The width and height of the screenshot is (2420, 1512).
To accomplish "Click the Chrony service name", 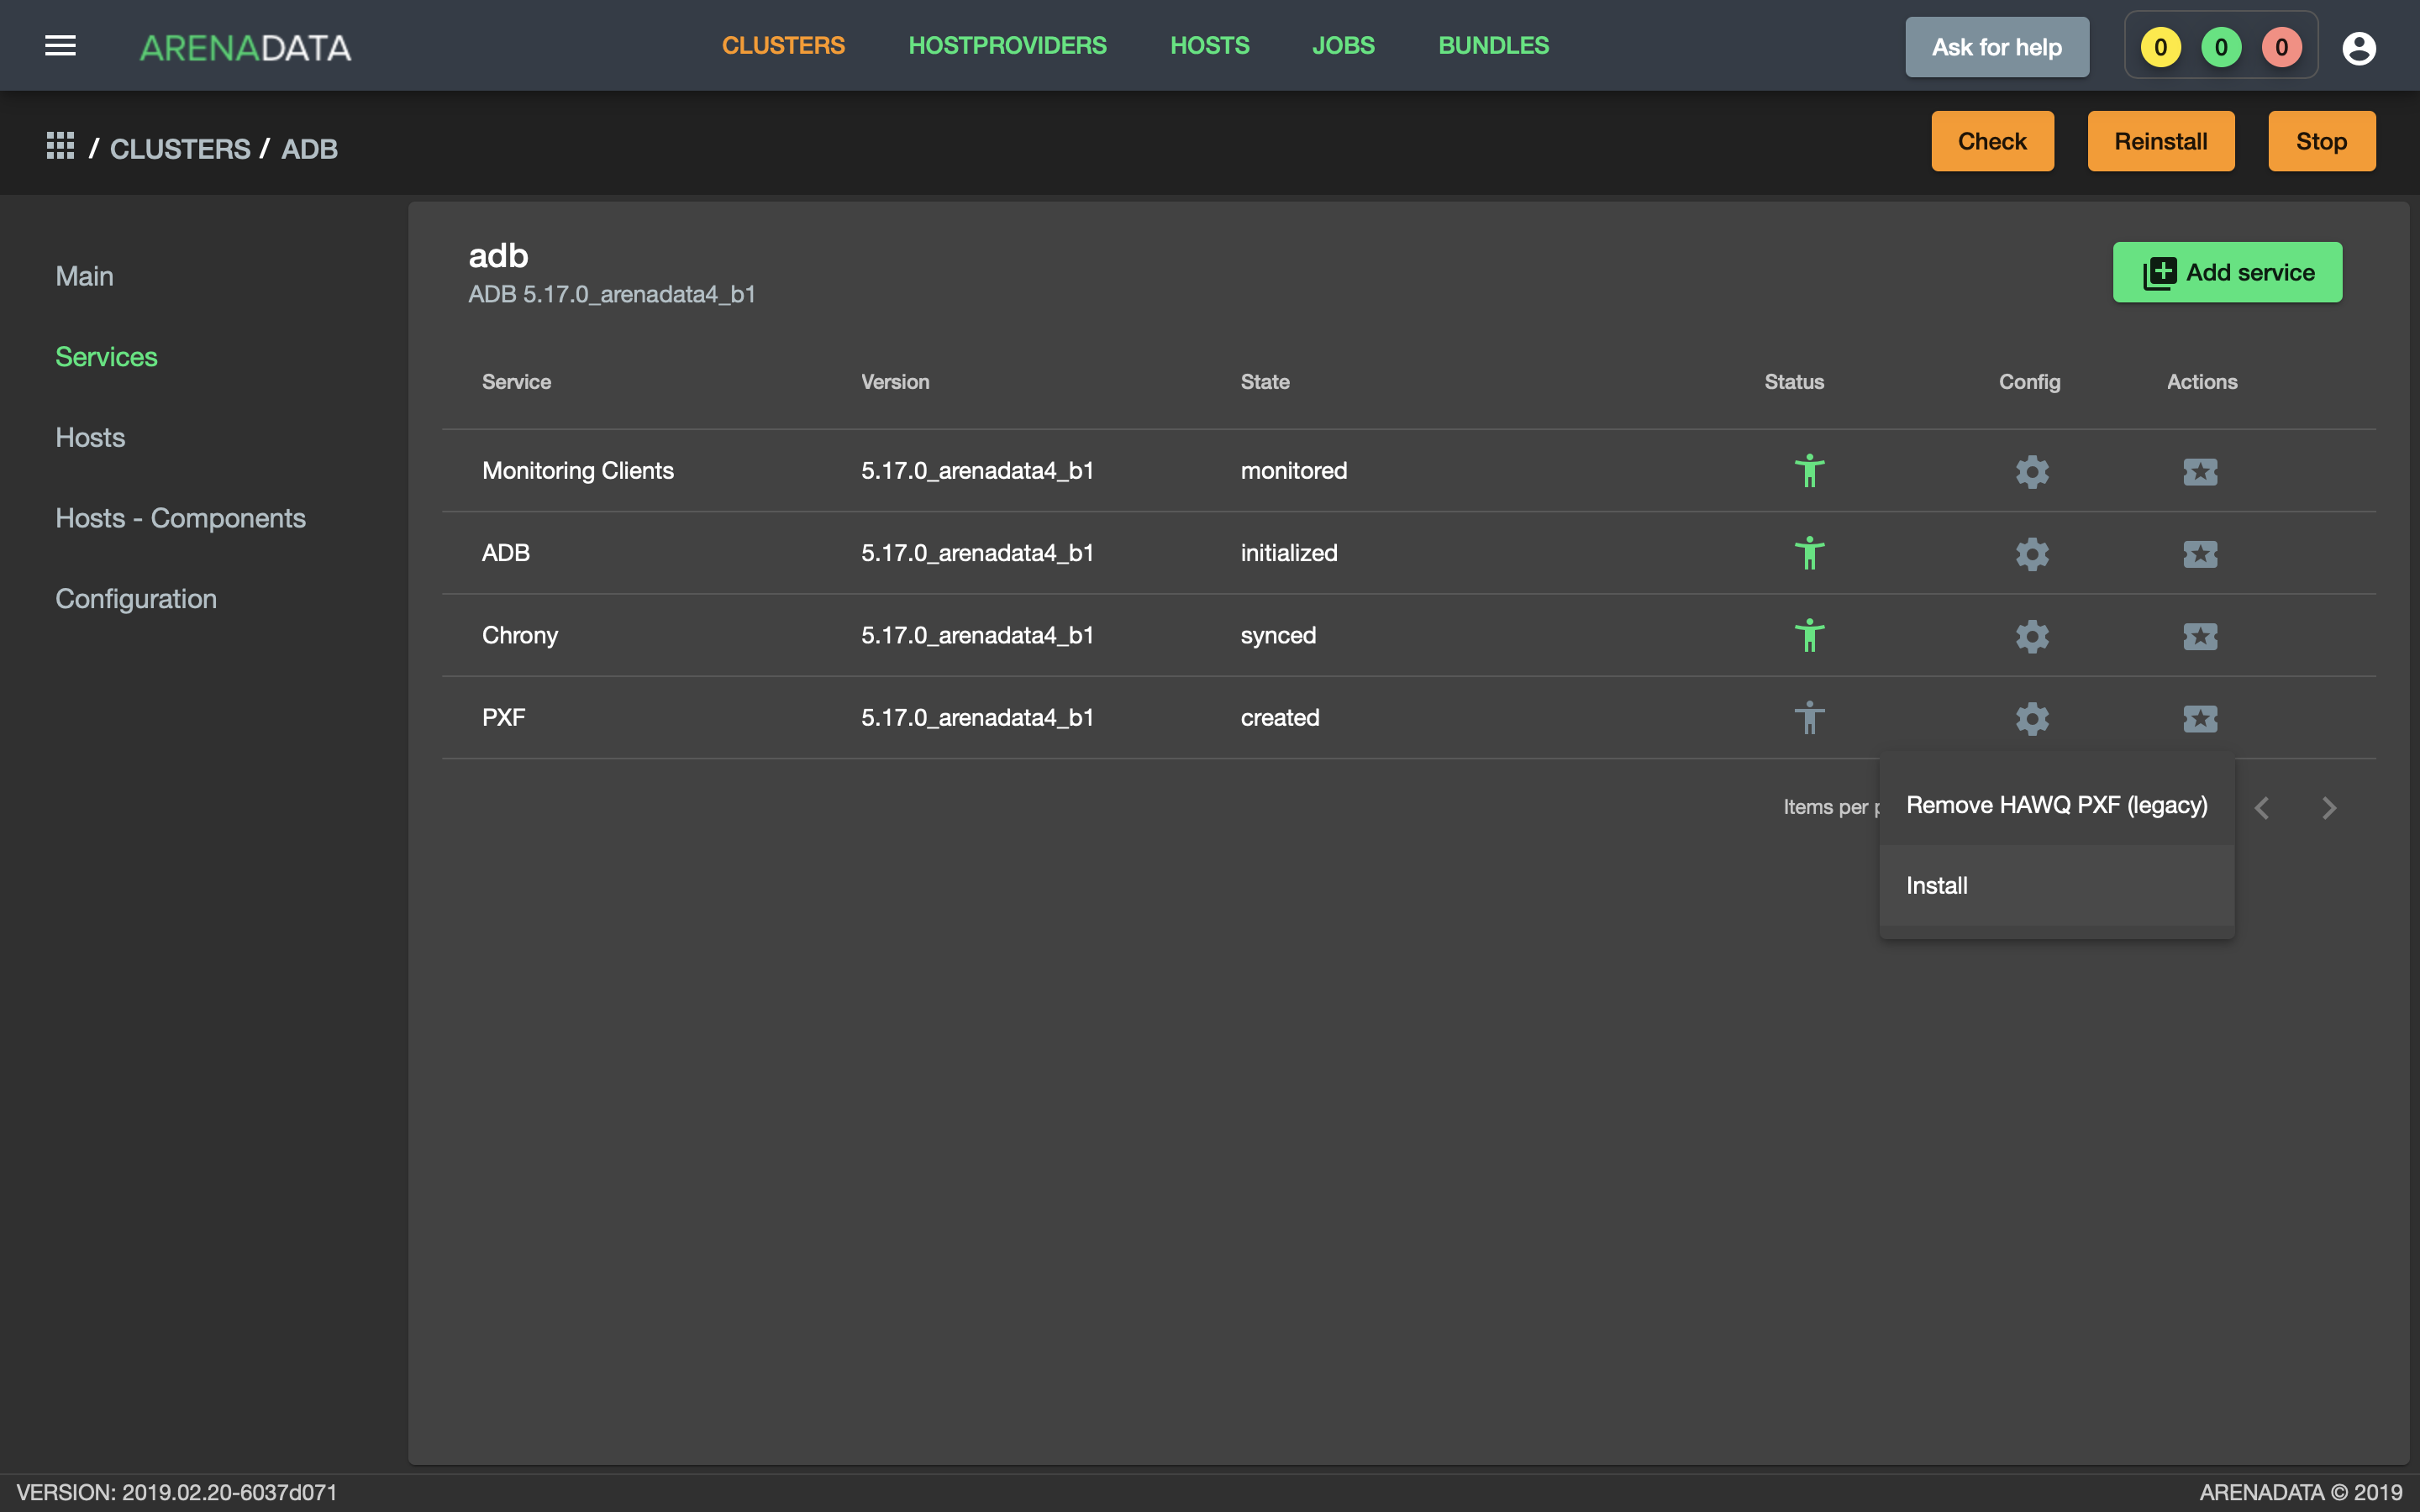I will (519, 635).
